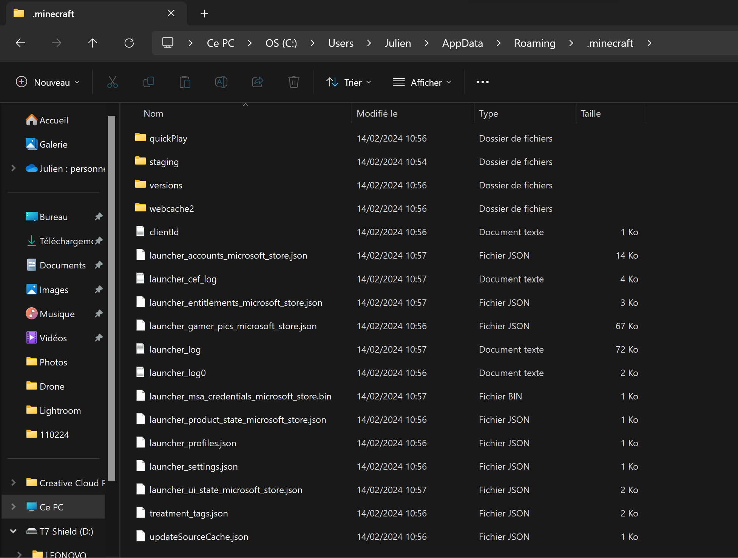
Task: Expand the Creative Cloud Files node
Action: coord(14,482)
